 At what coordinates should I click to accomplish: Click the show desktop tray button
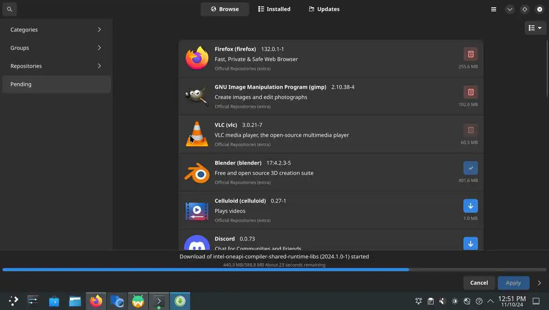(x=536, y=301)
